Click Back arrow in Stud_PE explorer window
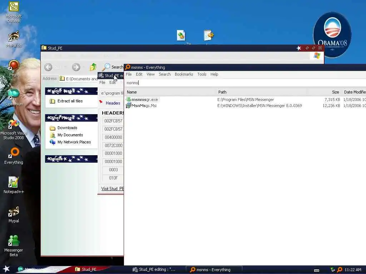The height and width of the screenshot is (274, 366). pos(48,67)
